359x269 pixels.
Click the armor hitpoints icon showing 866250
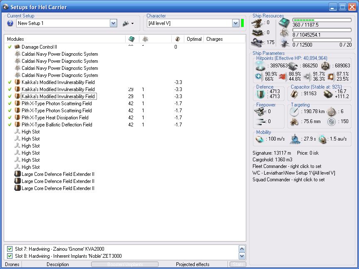point(292,66)
